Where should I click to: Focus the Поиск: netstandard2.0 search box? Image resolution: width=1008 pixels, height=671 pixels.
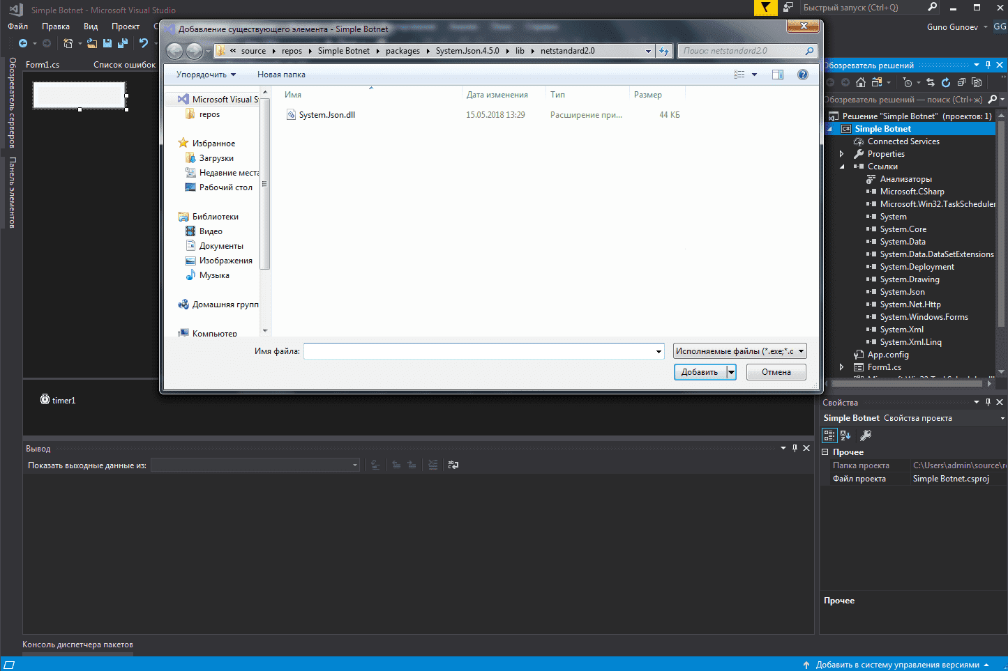[746, 51]
